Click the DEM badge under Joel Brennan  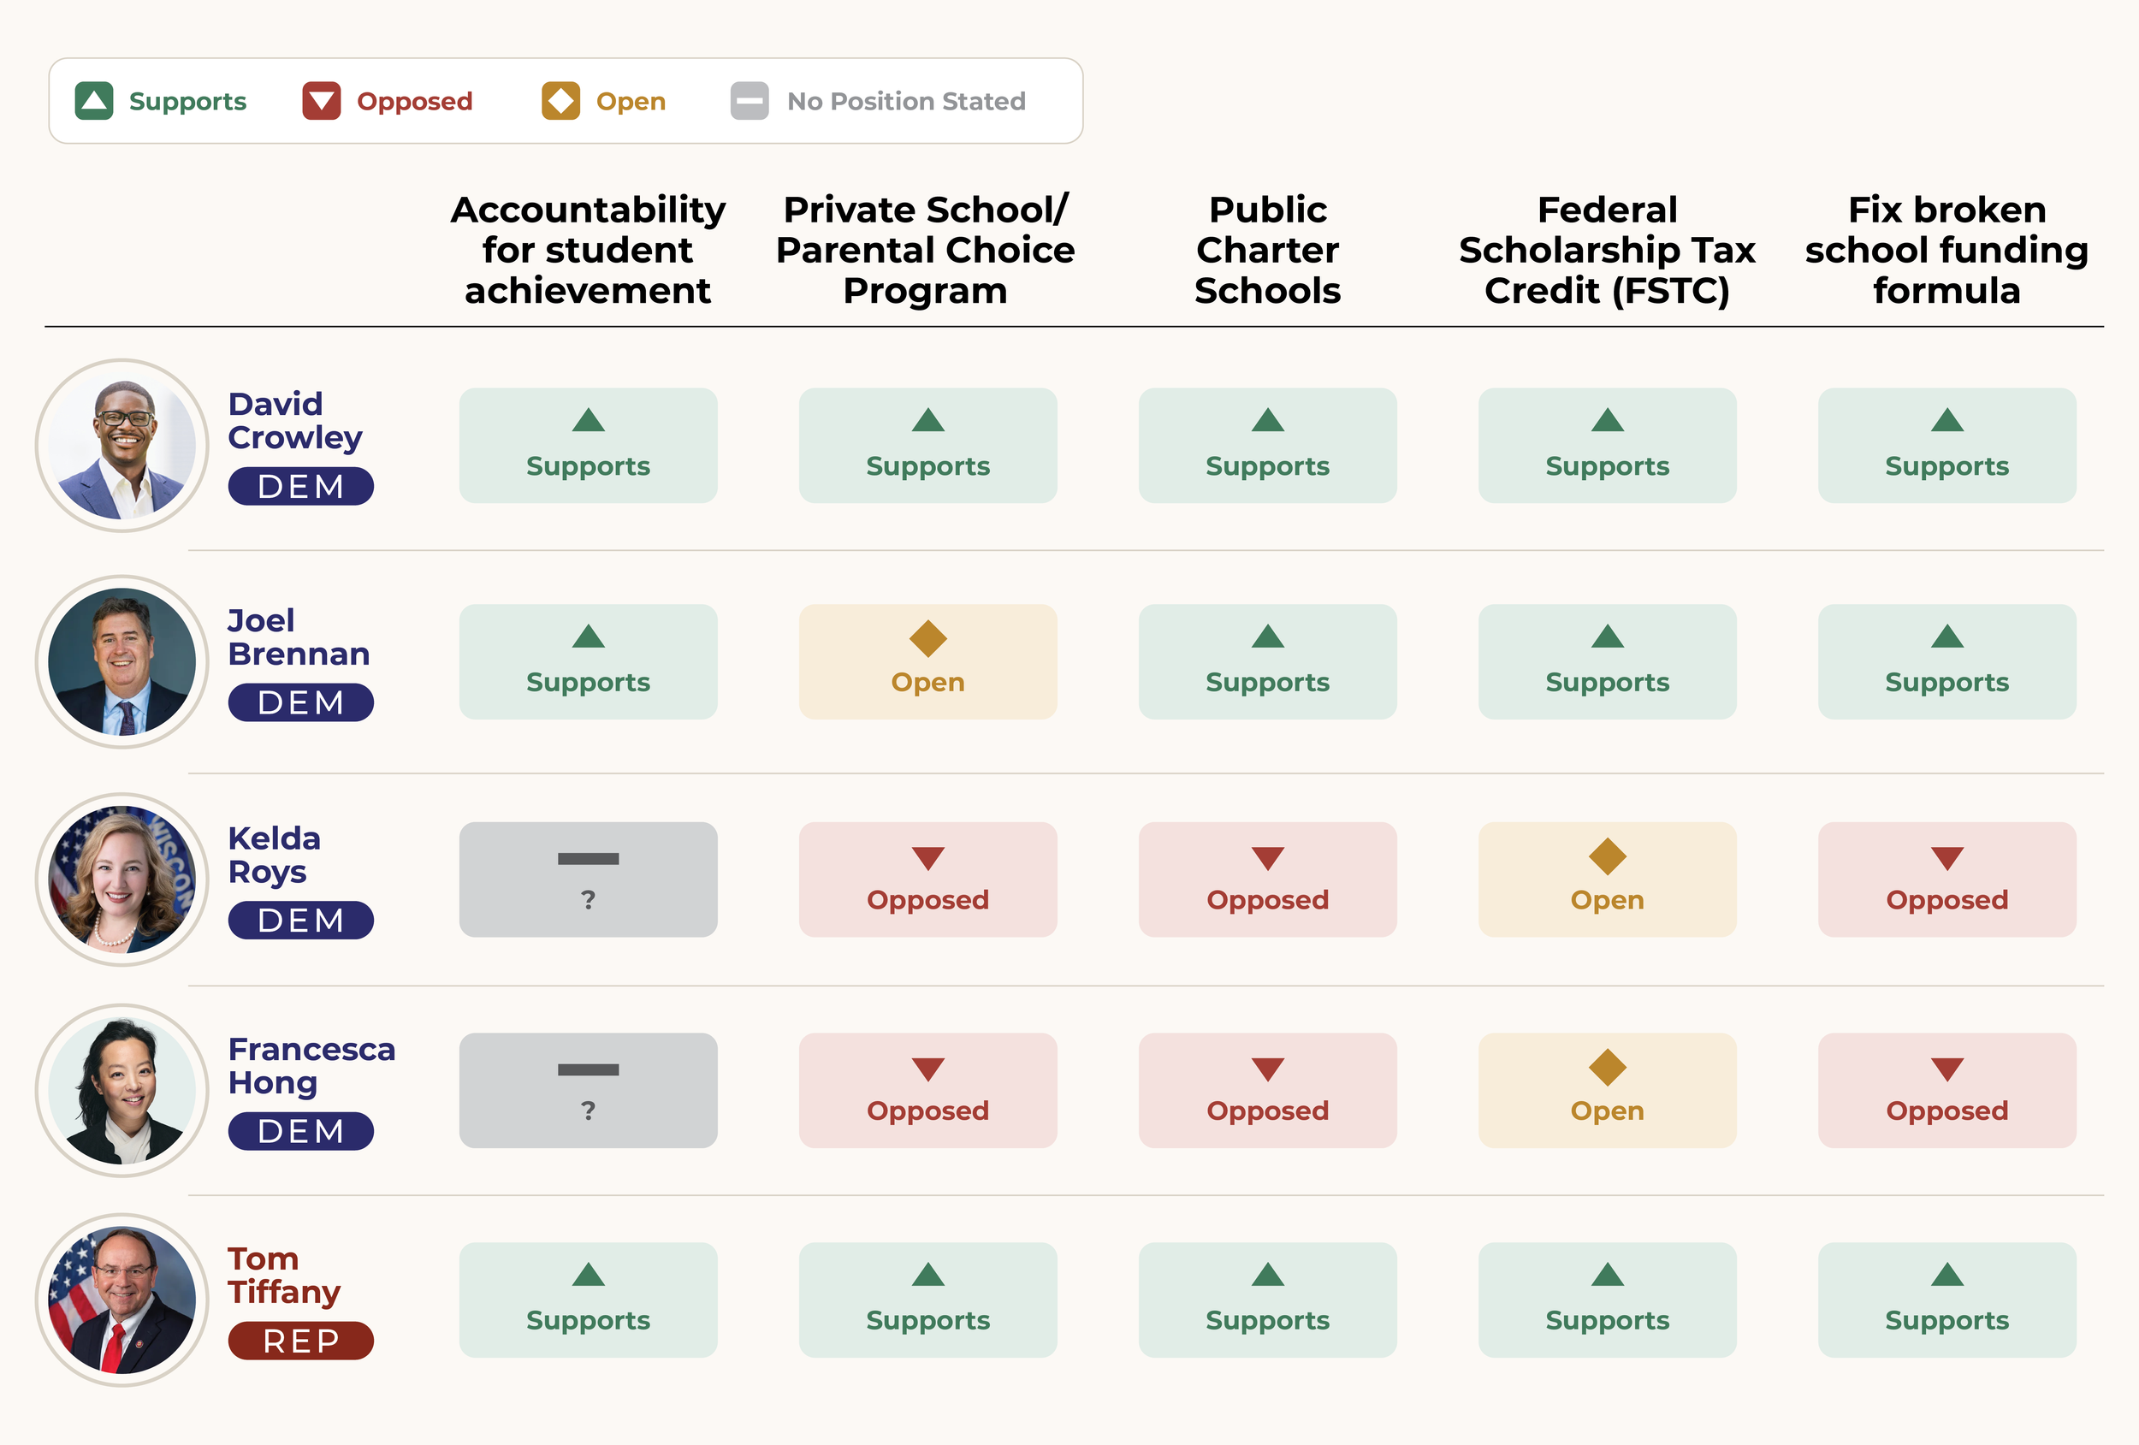[301, 702]
